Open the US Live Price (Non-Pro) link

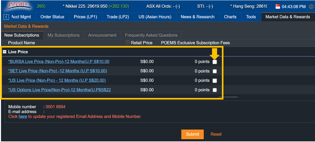point(57,80)
